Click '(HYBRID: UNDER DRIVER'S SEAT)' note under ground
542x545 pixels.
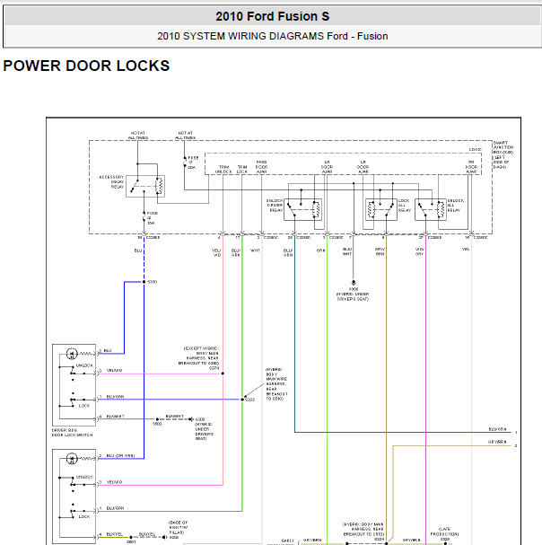coord(353,296)
